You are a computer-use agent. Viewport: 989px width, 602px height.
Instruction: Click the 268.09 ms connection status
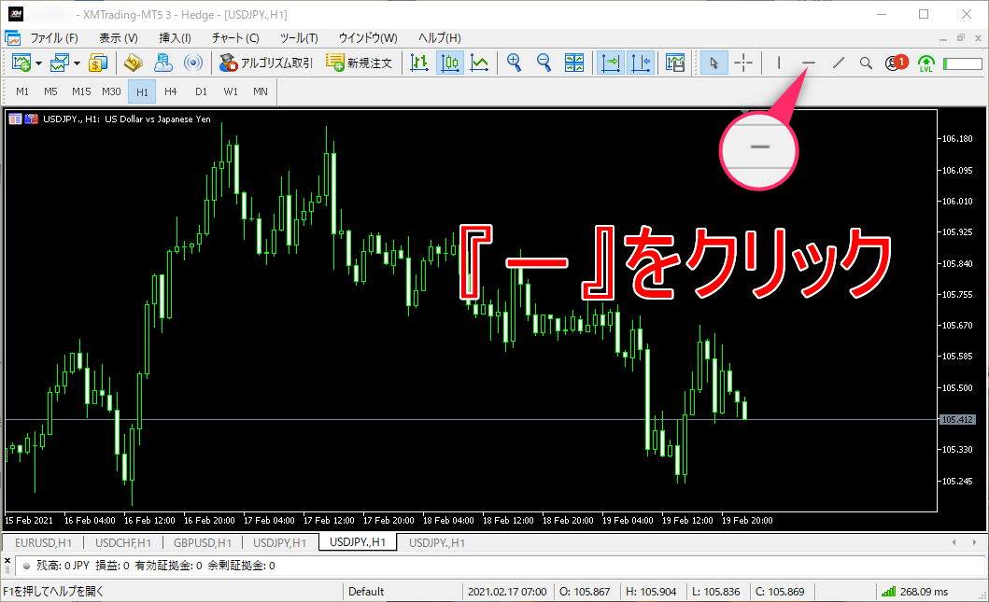[x=914, y=592]
